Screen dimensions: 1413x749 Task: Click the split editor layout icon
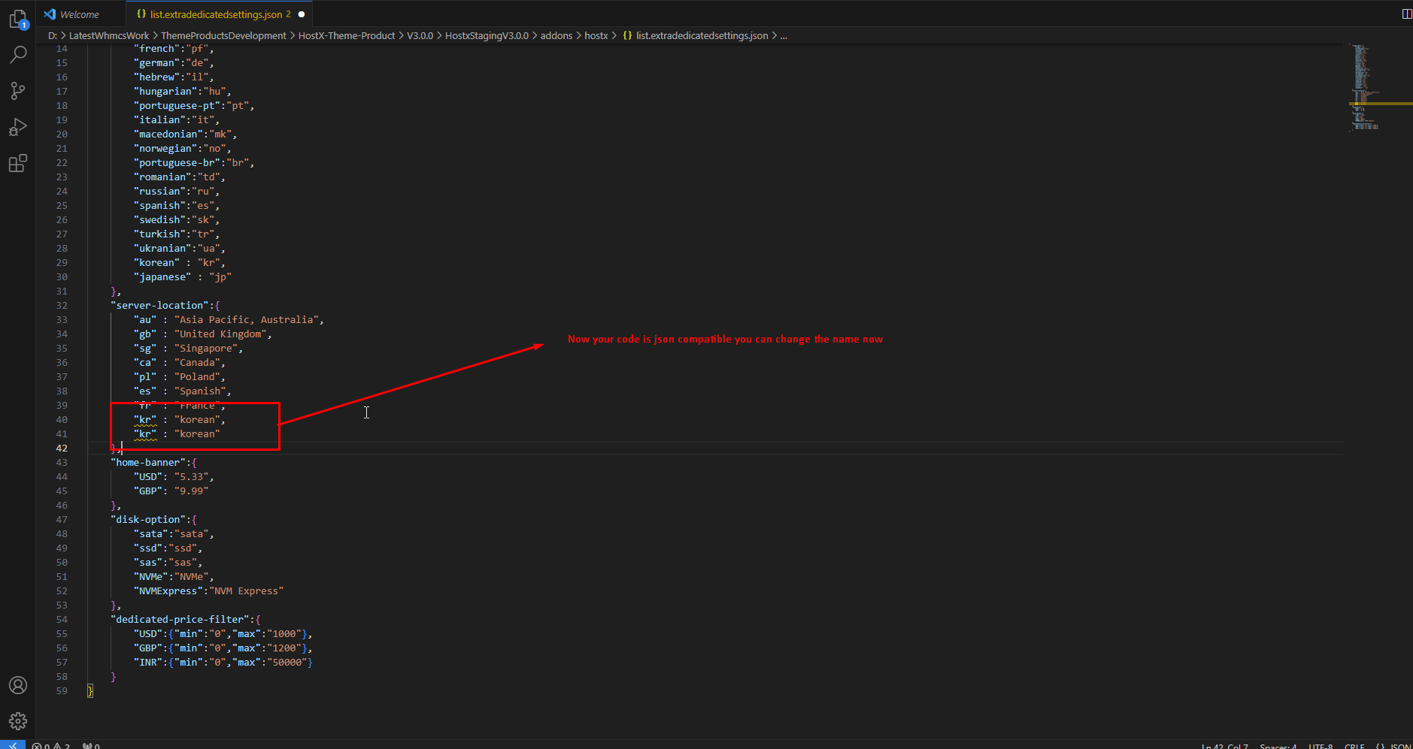coord(1406,14)
